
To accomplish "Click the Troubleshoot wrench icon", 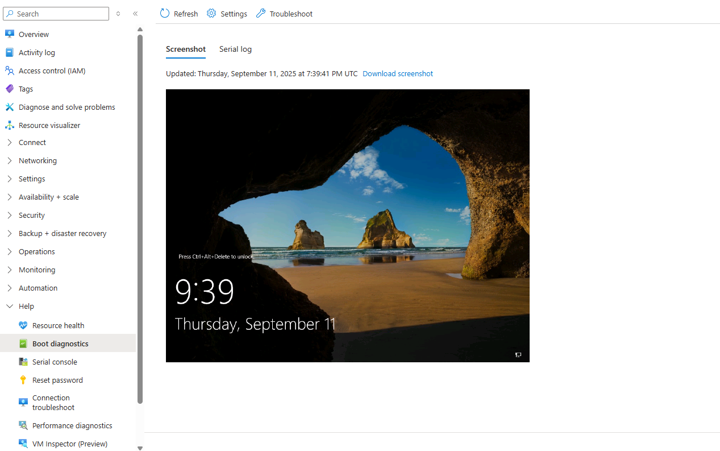I will click(261, 13).
